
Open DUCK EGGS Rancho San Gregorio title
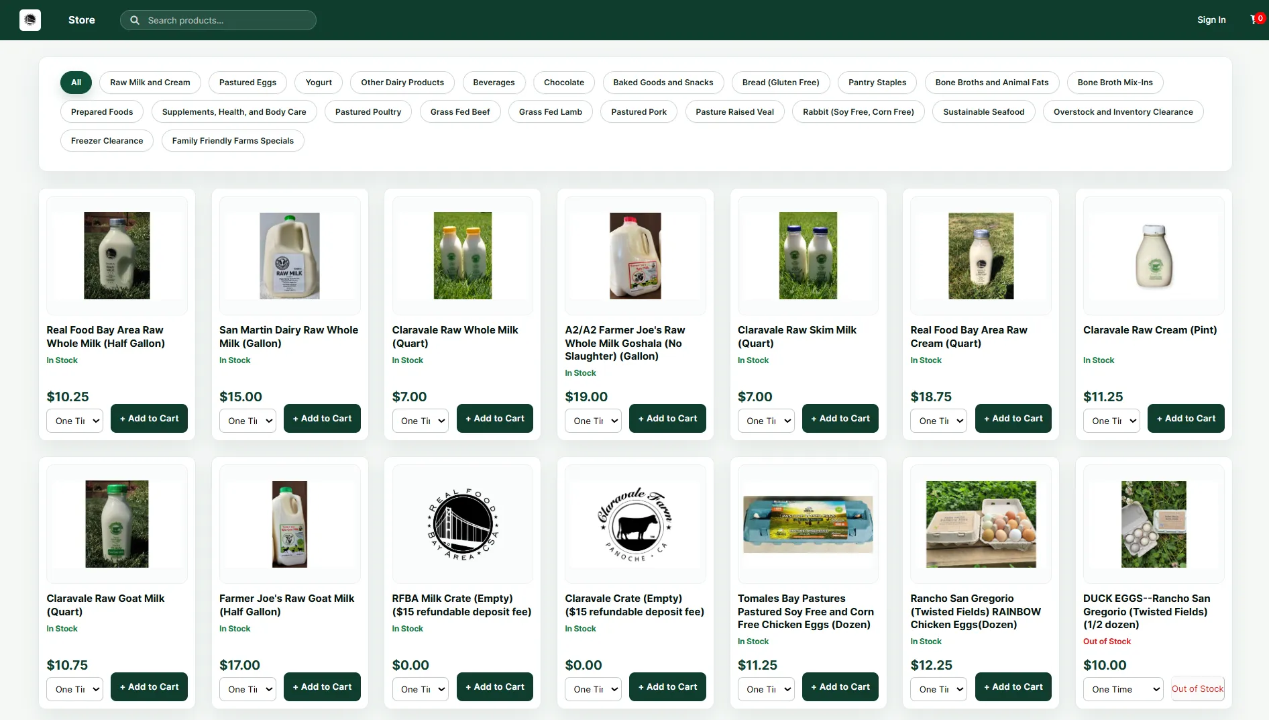click(x=1147, y=611)
